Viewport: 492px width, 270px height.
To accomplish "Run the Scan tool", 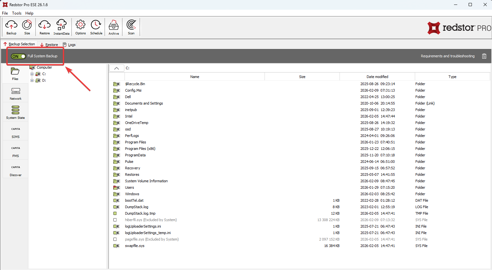I will [x=131, y=27].
